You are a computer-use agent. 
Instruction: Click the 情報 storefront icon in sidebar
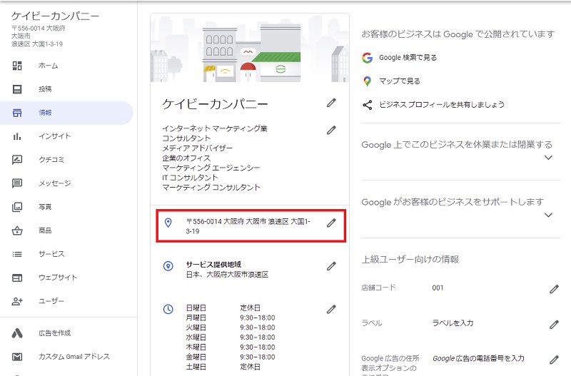point(17,113)
